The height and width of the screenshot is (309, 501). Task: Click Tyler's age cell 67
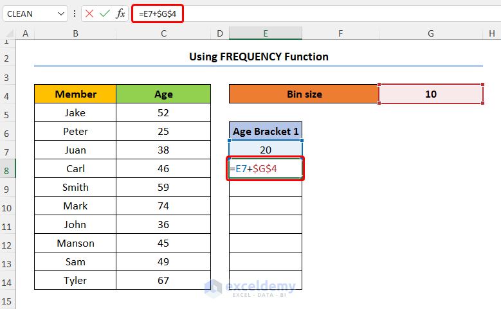tap(163, 280)
